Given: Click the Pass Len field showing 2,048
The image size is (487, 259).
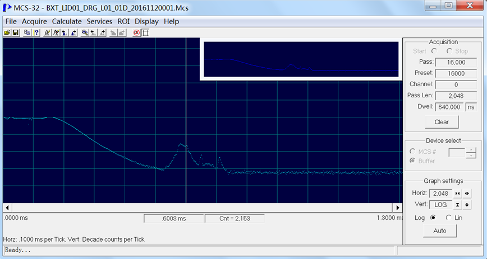Looking at the screenshot, I should (x=456, y=96).
